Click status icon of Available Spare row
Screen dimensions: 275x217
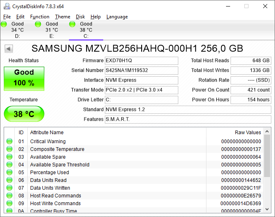9,157
